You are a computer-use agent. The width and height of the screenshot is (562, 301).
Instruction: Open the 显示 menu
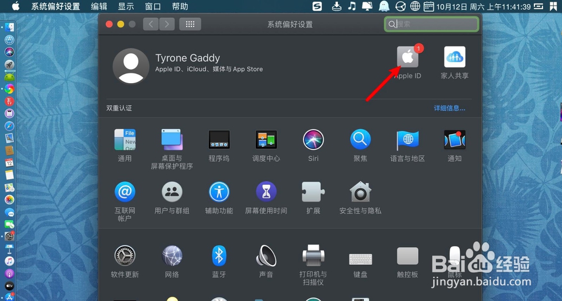(126, 6)
